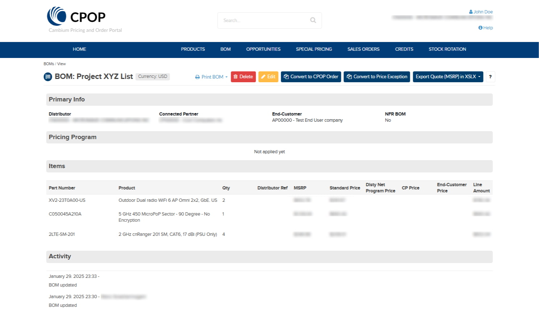Click the Product column header

[x=127, y=188]
